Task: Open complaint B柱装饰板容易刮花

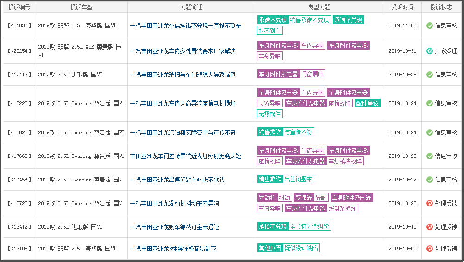Action: pos(173,249)
